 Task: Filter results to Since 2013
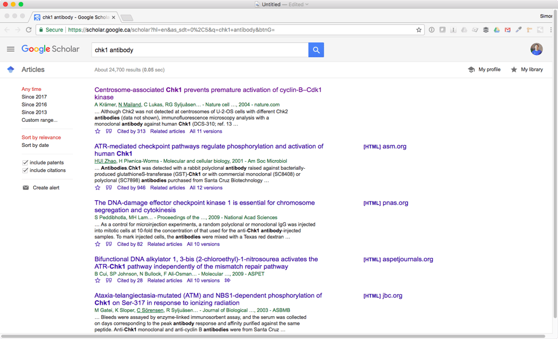coord(34,112)
